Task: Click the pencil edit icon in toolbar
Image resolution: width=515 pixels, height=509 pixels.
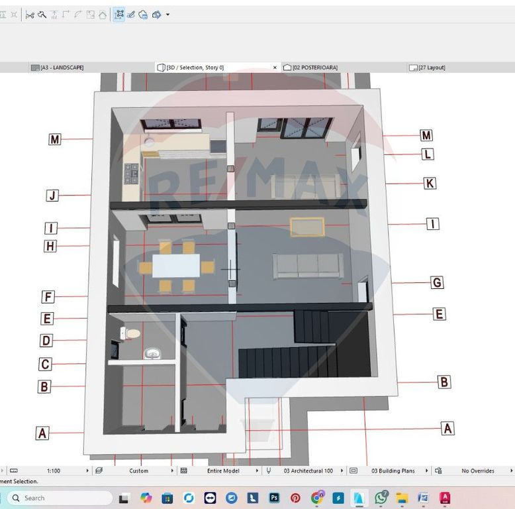Action: (x=130, y=15)
